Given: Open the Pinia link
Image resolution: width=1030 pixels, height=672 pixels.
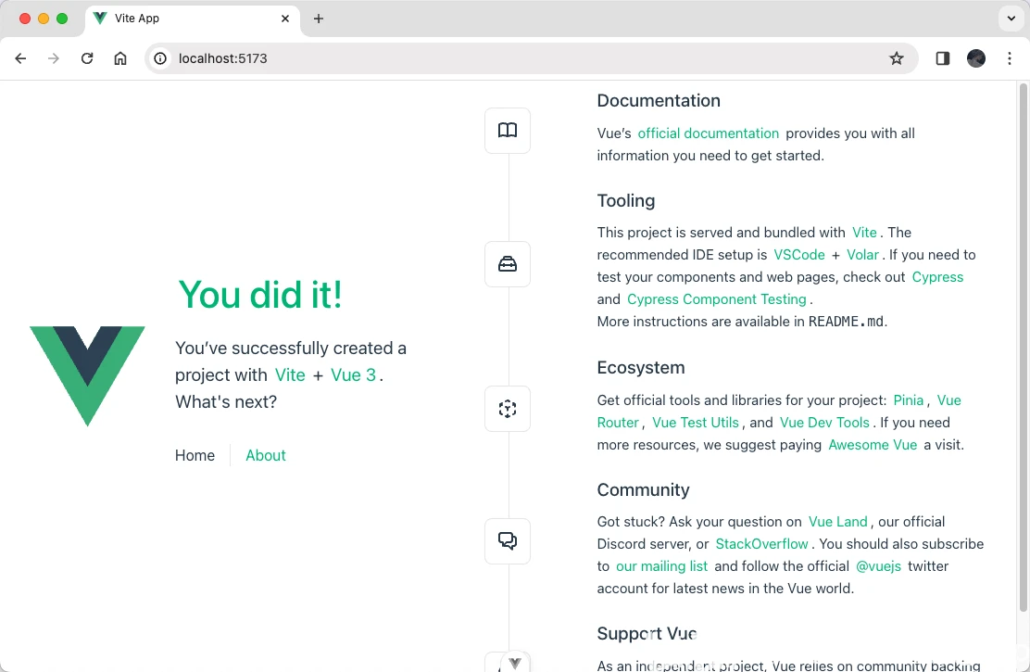Looking at the screenshot, I should click(x=909, y=400).
